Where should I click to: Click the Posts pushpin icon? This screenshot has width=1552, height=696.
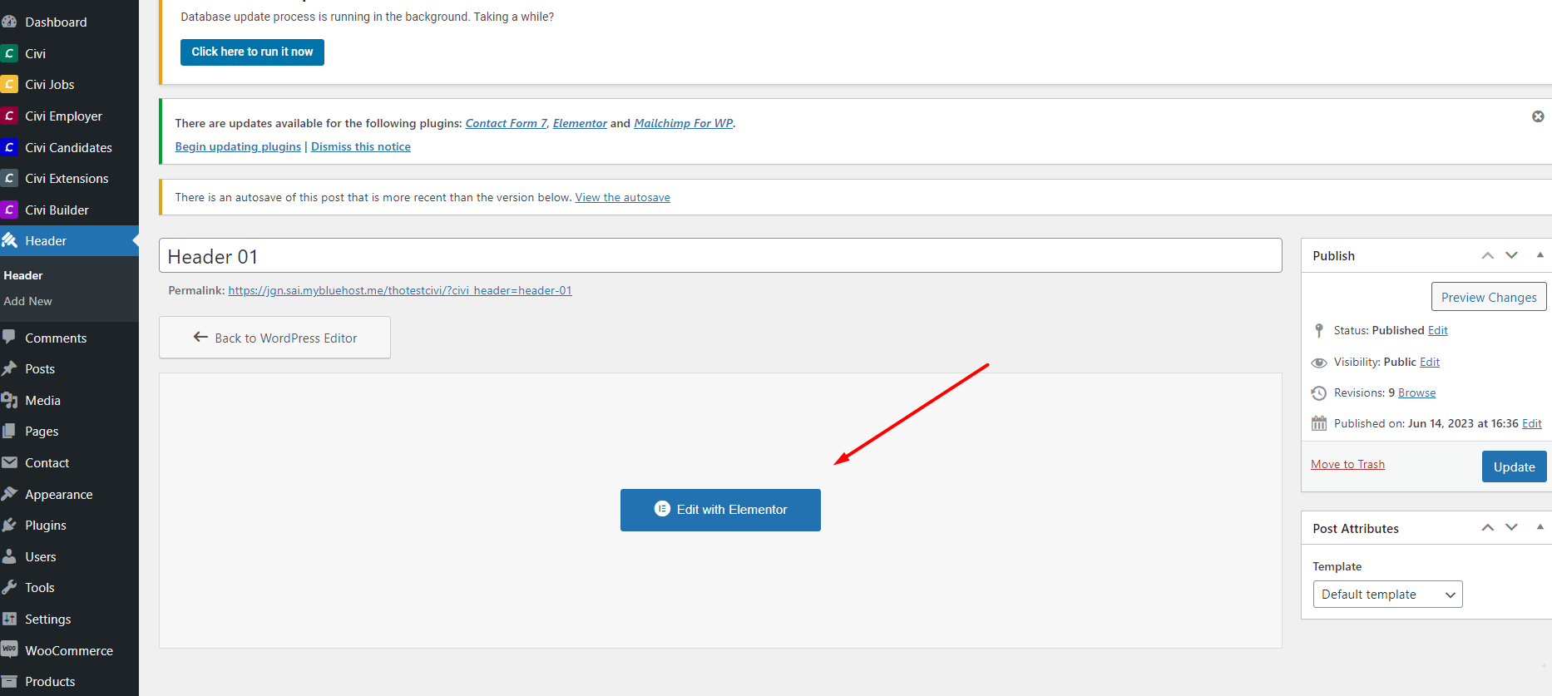click(x=9, y=368)
